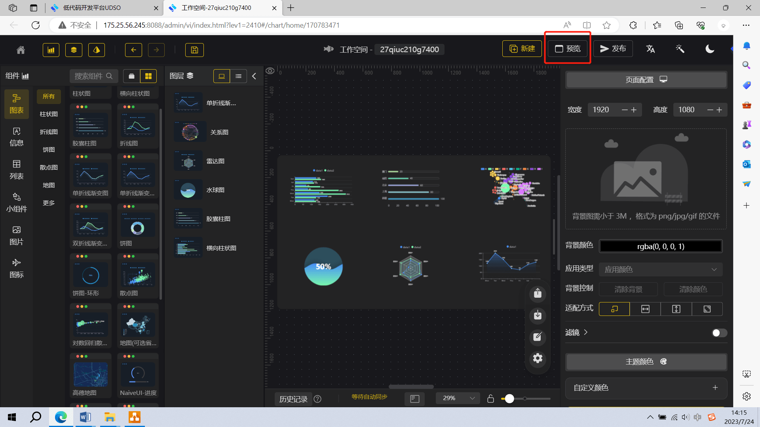Viewport: 760px width, 427px height.
Task: Click the save icon in top toolbar
Action: [194, 50]
